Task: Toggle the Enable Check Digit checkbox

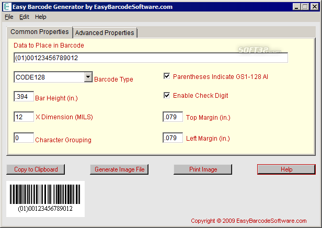Action: [167, 95]
